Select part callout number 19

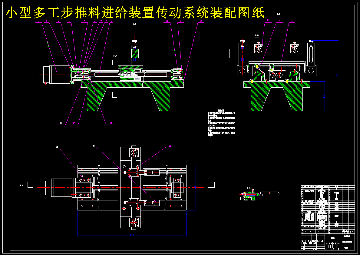58,146
